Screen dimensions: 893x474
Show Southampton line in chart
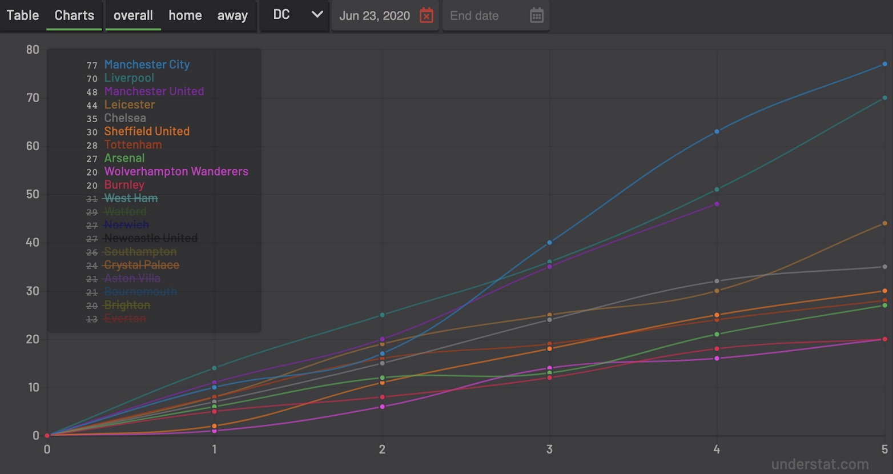[140, 252]
